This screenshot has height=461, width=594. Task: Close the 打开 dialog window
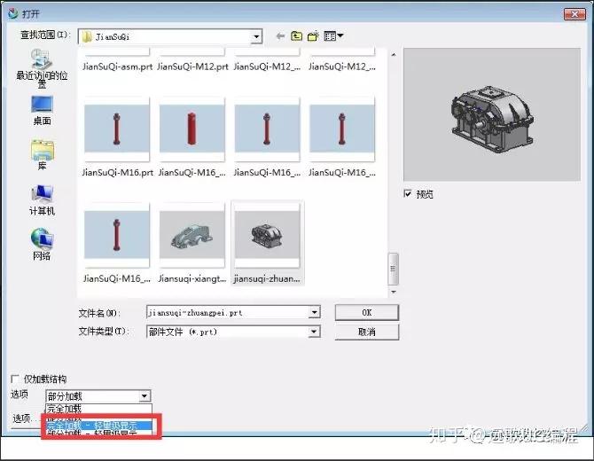point(574,14)
